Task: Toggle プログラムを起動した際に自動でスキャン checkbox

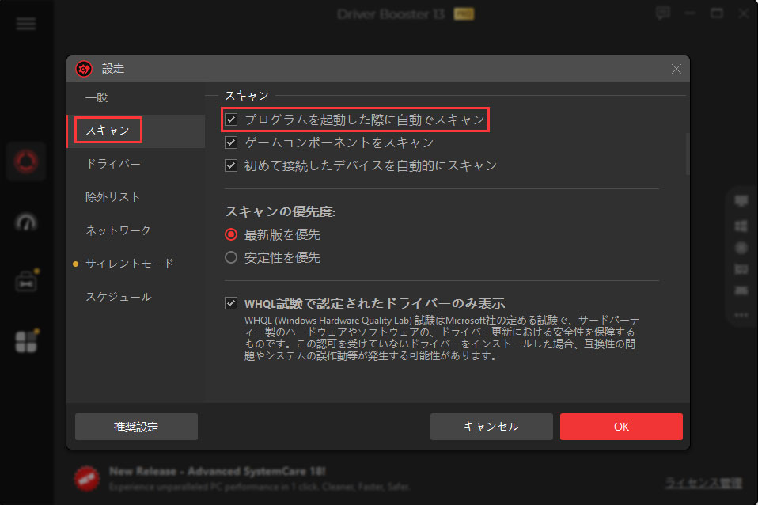Action: pos(231,120)
